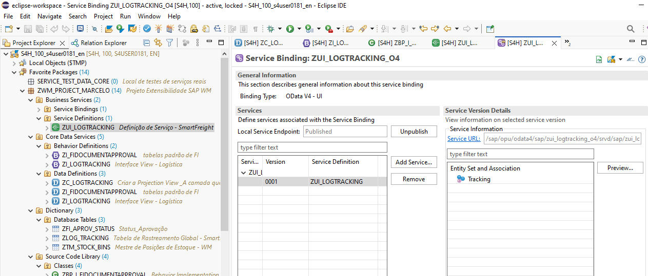Open the Service URL link

464,139
